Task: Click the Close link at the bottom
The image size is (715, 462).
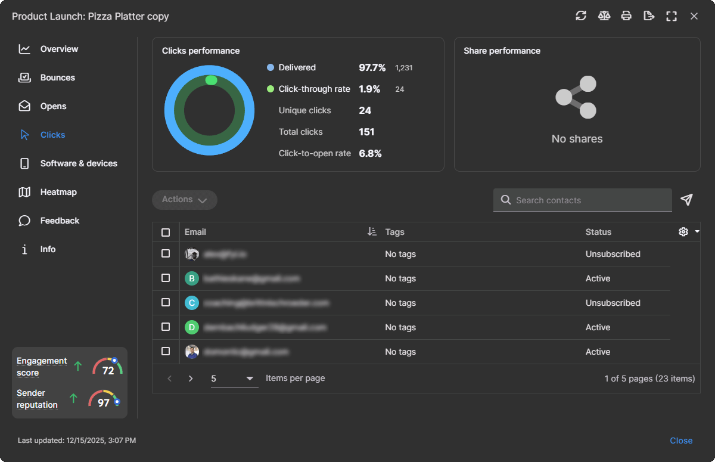Action: tap(681, 441)
